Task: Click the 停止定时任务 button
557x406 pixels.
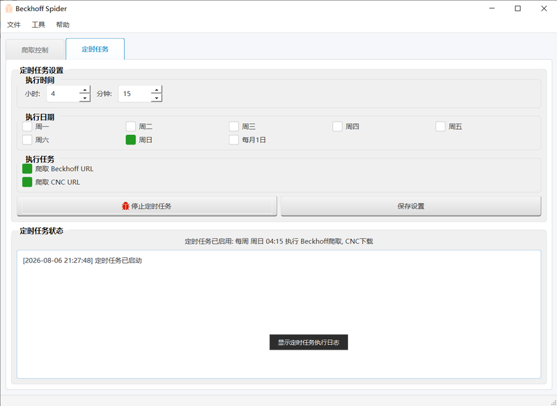Action: coord(147,206)
